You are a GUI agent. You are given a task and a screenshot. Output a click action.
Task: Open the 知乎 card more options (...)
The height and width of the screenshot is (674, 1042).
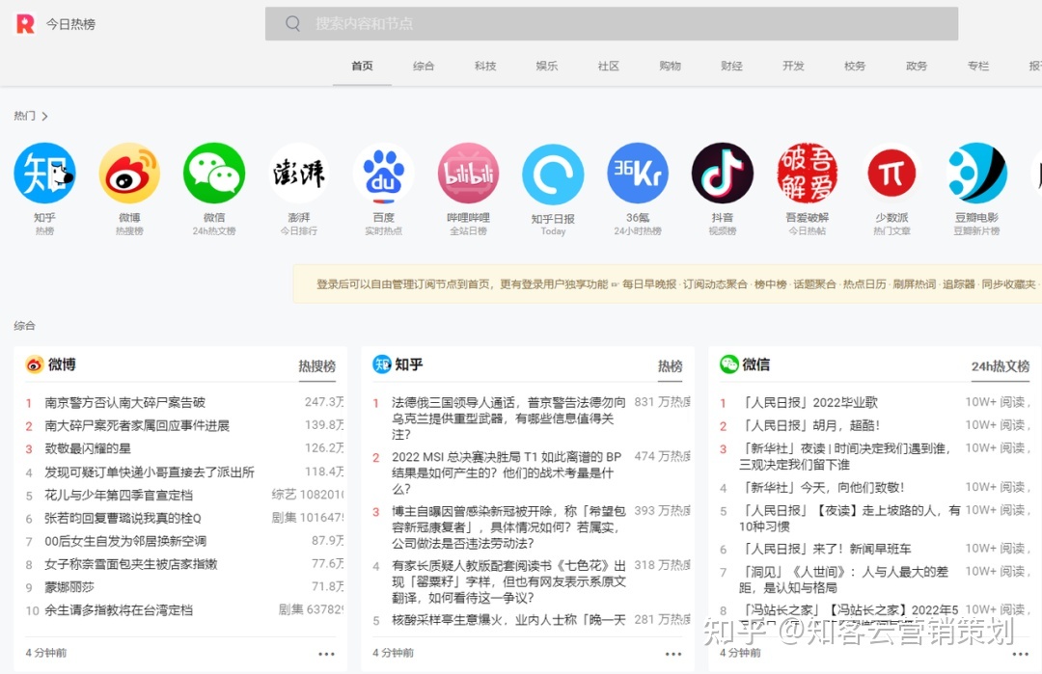[x=673, y=654]
